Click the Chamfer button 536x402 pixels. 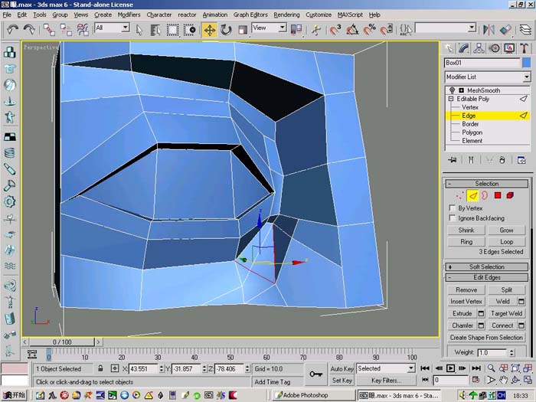click(462, 325)
